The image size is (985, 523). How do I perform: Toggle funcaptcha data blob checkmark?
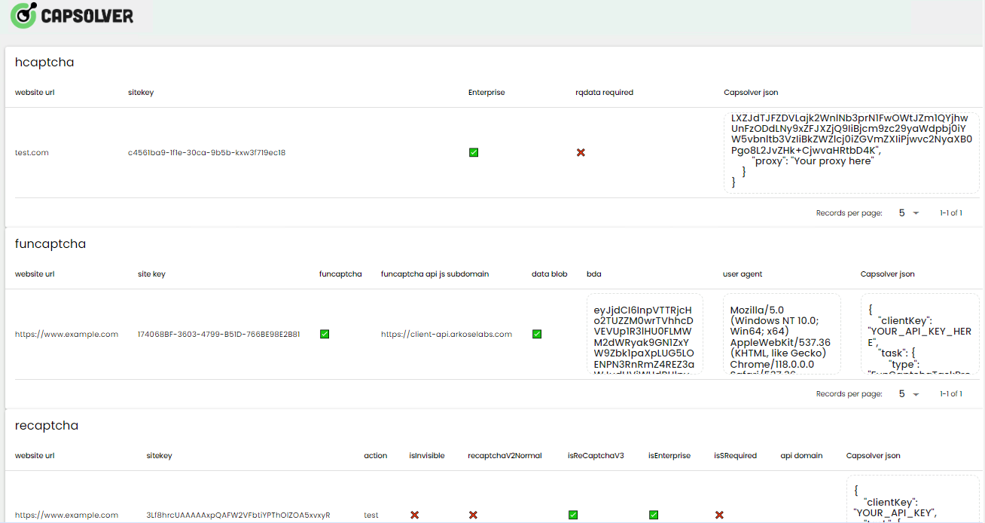click(x=537, y=334)
